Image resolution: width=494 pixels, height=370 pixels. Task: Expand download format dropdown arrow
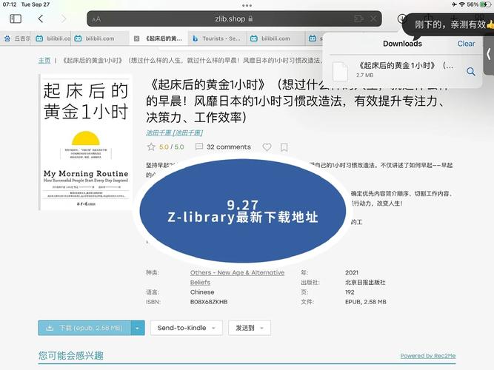[138, 328]
